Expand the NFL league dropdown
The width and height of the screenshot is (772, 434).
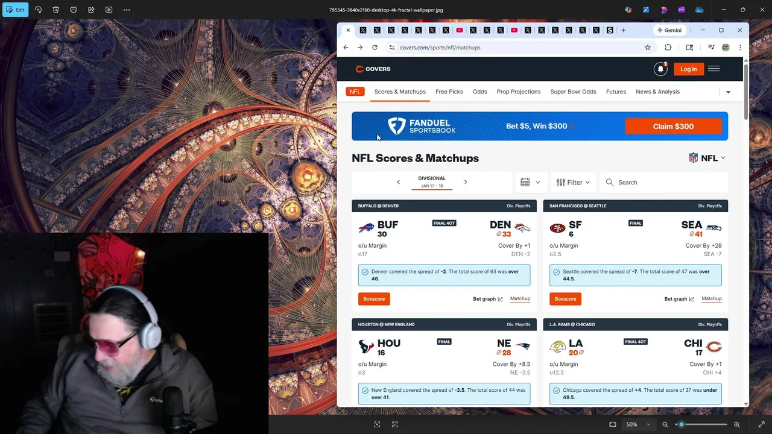tap(707, 158)
